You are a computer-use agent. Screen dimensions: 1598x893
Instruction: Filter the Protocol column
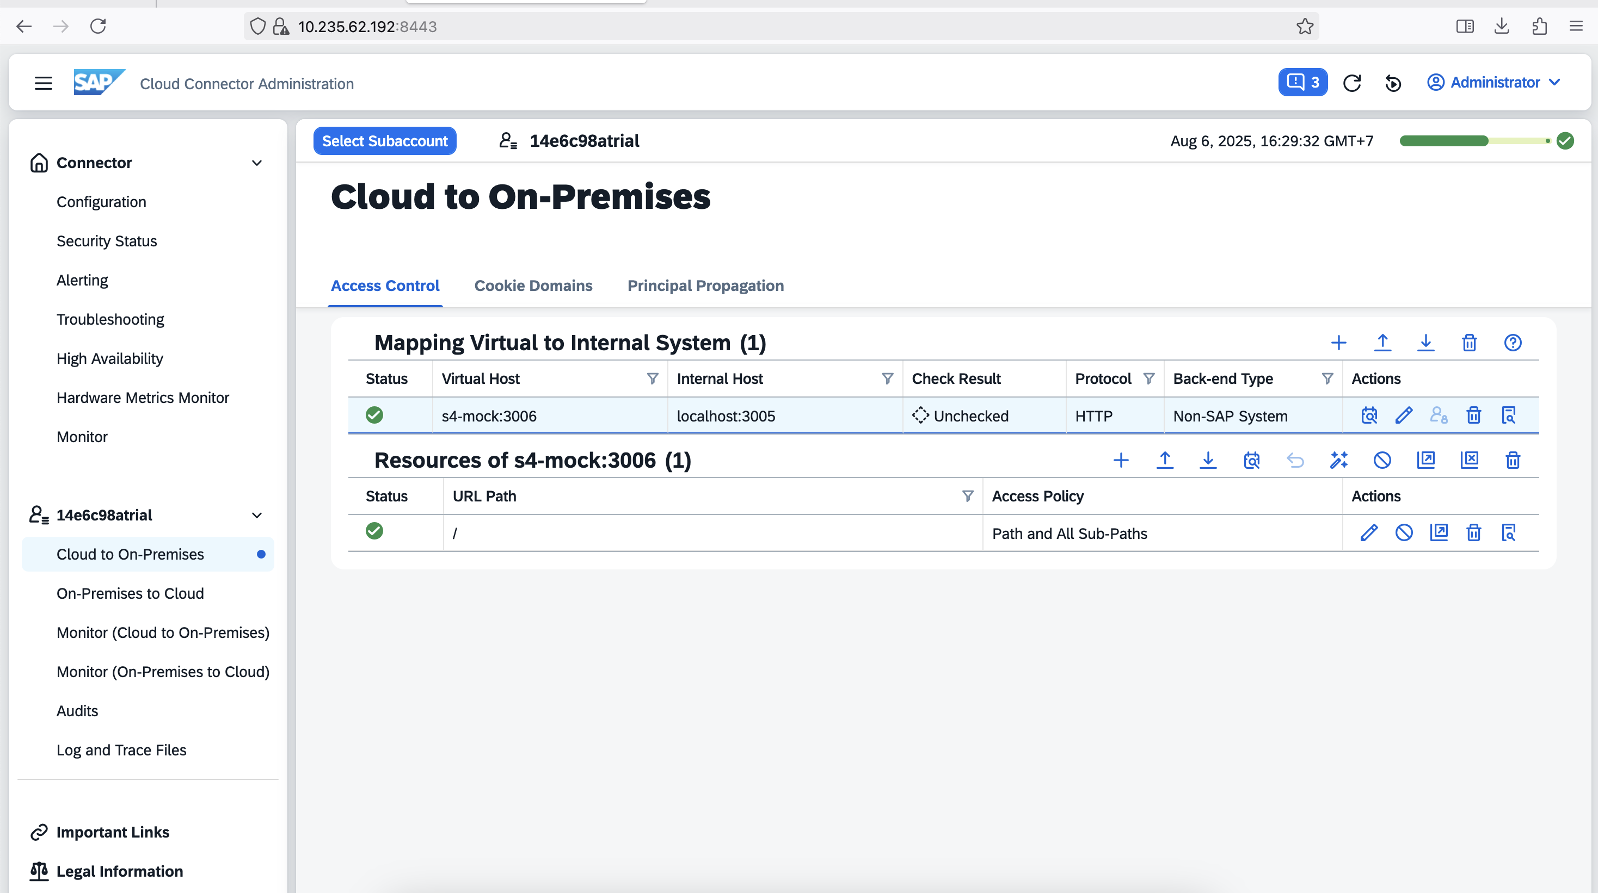pos(1149,379)
